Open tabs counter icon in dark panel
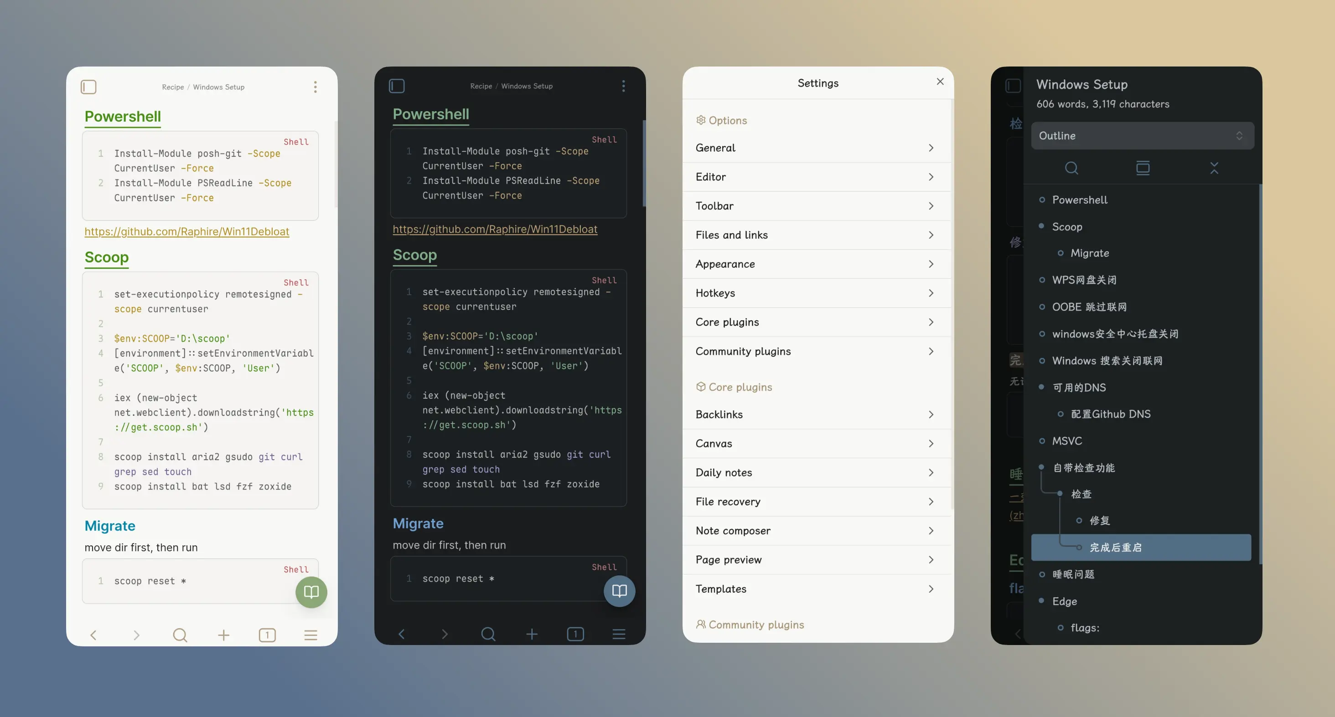 [x=575, y=634]
